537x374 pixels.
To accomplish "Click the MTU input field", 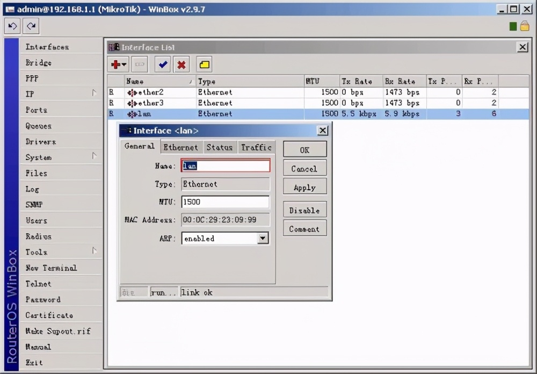I will tap(225, 202).
